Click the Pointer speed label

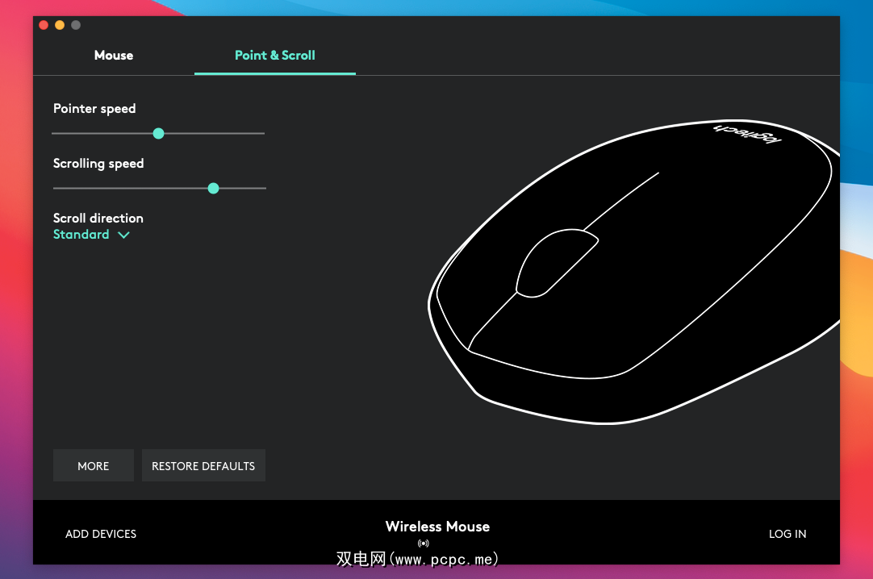point(94,108)
